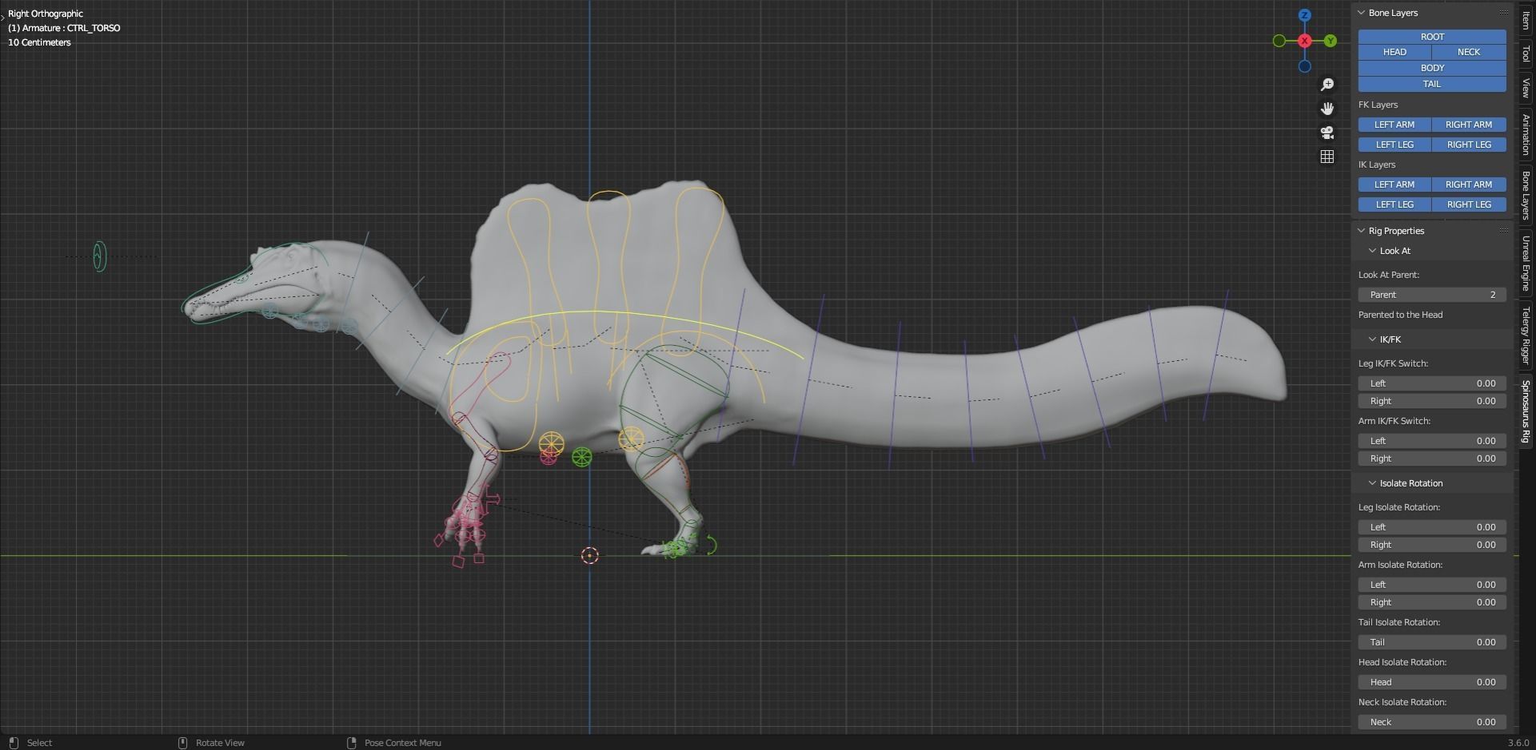1536x750 pixels.
Task: Toggle FK RIGHT LEG layer
Action: pyautogui.click(x=1469, y=145)
